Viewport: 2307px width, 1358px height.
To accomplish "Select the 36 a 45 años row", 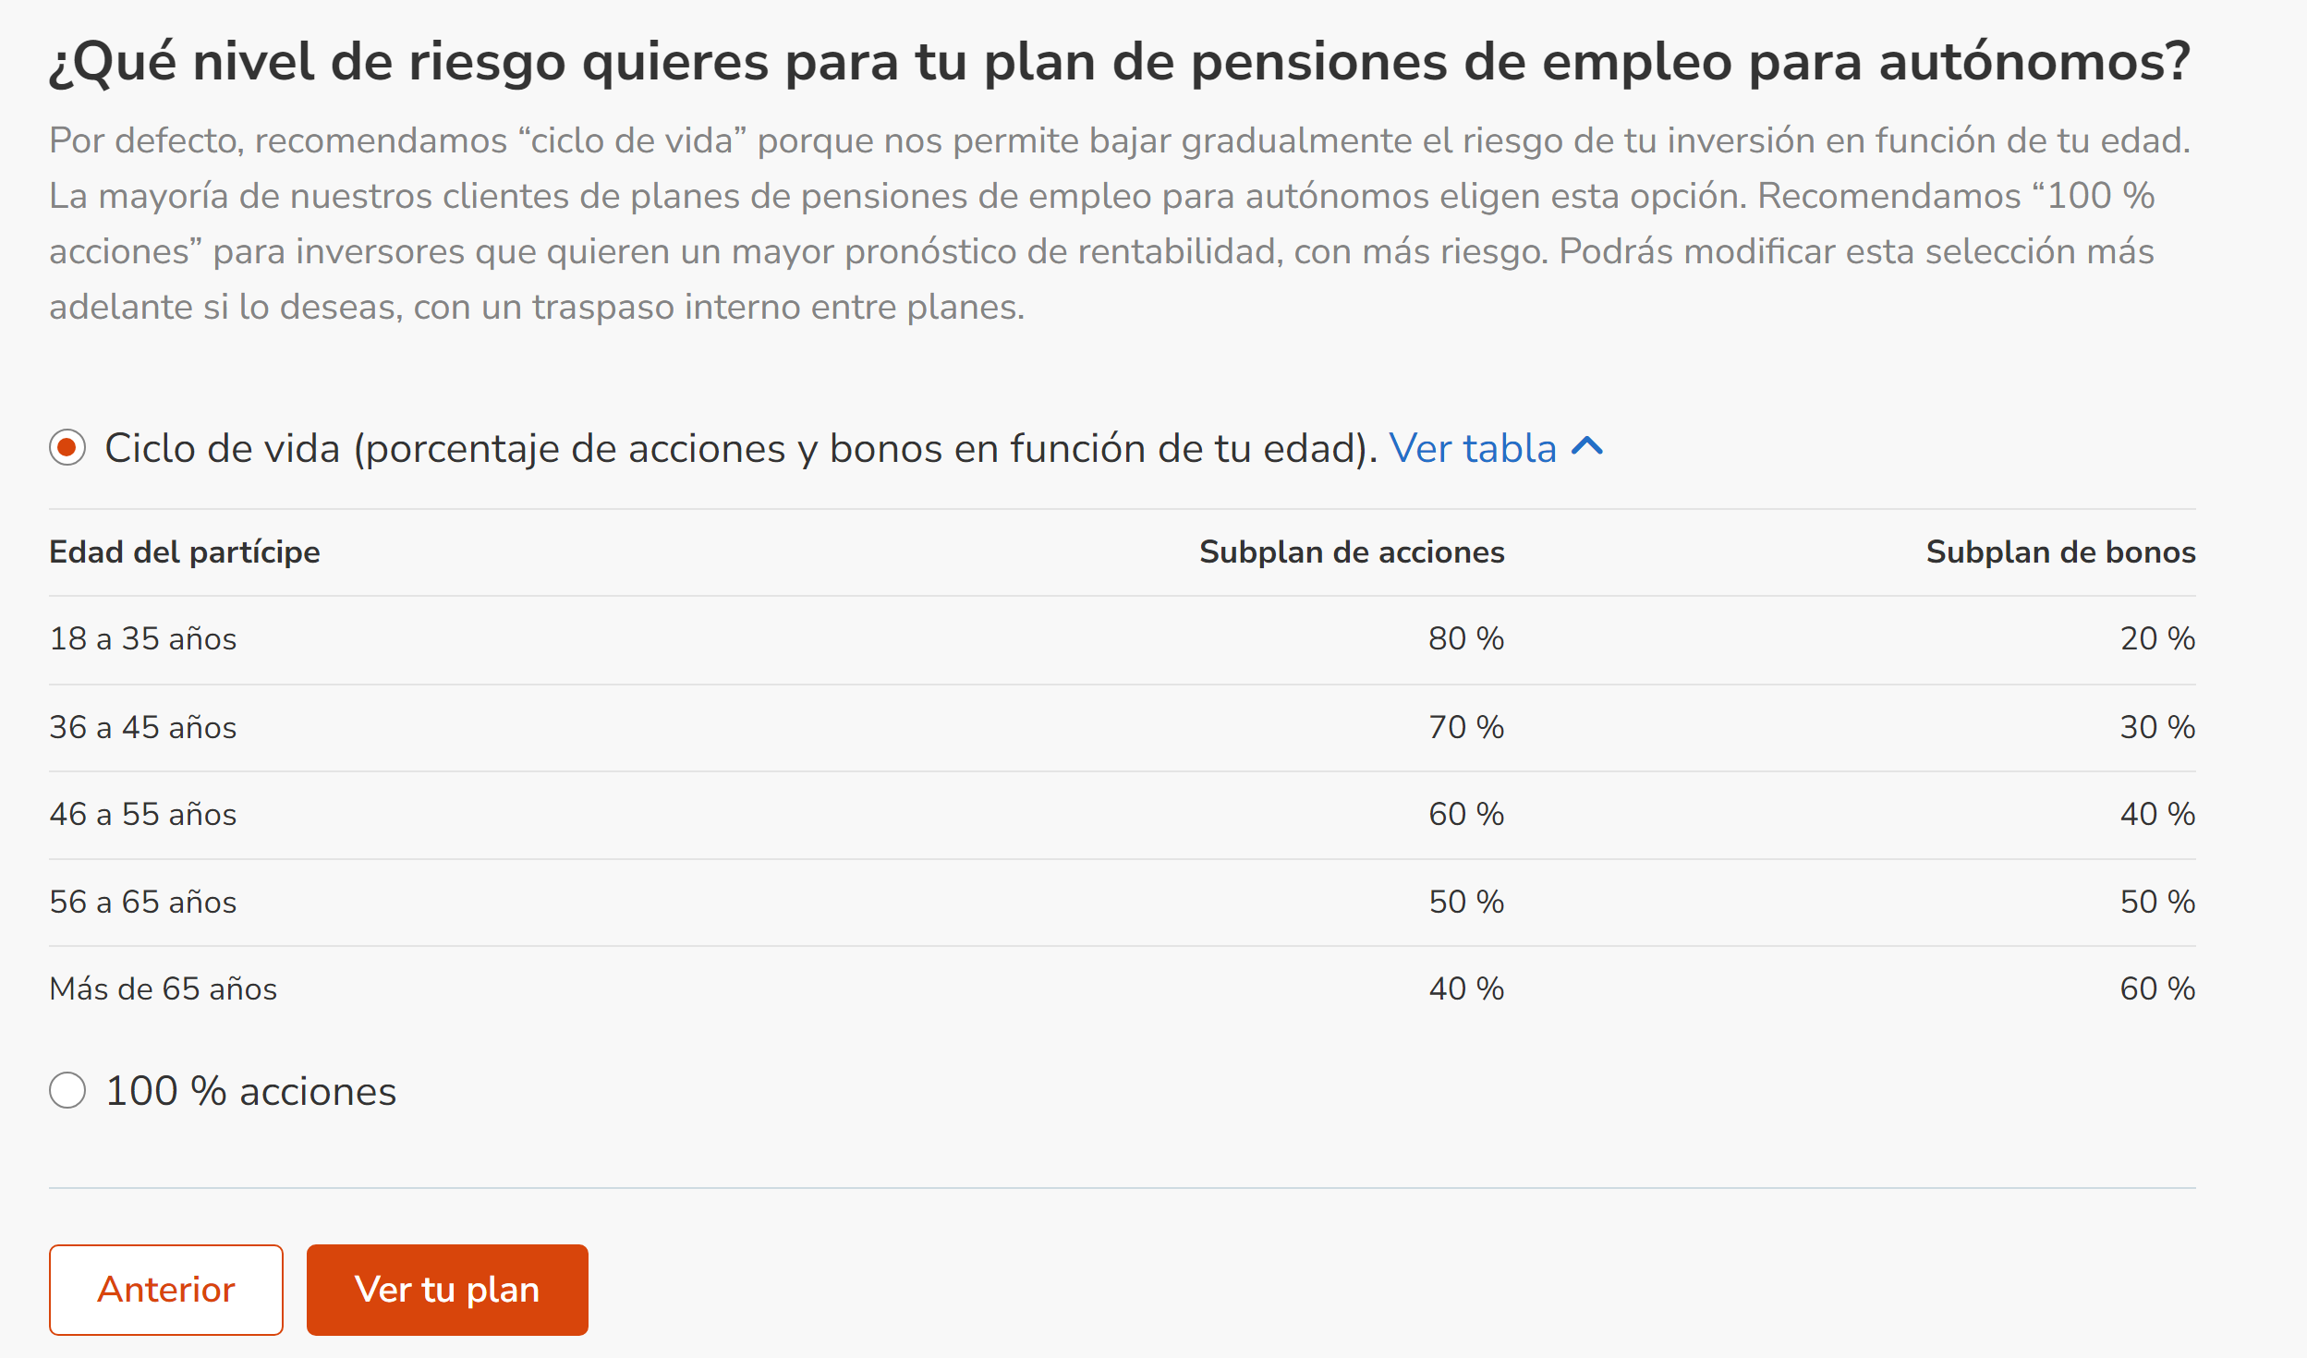I will click(x=1123, y=728).
